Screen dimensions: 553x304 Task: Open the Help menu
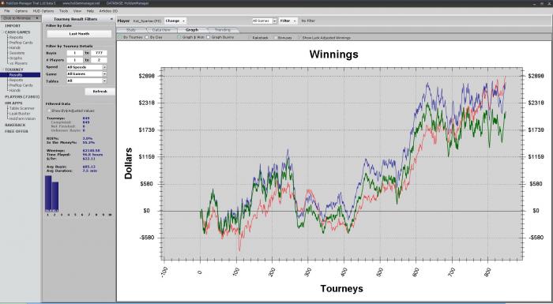(90, 11)
